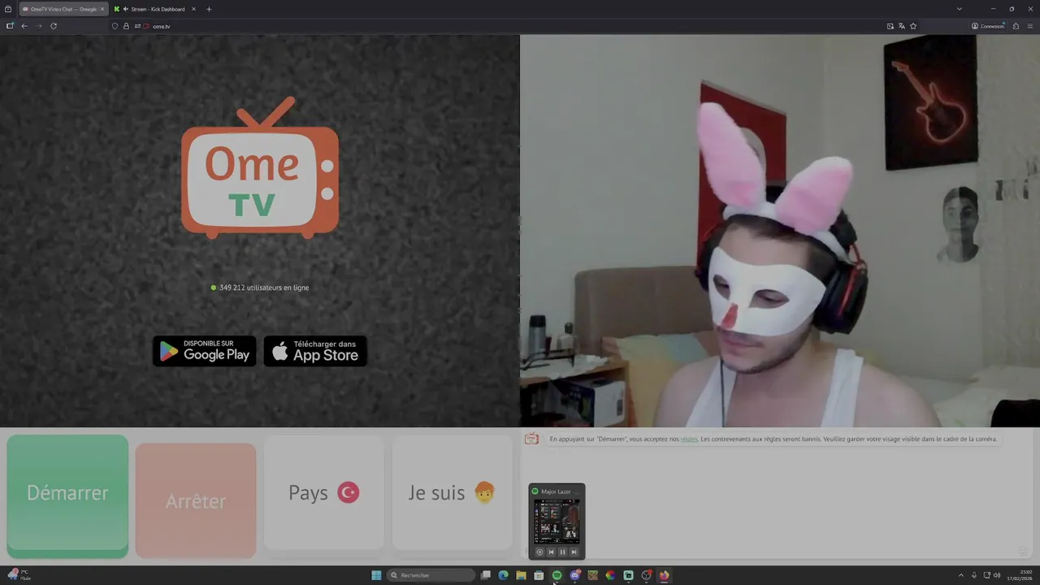Viewport: 1040px width, 585px height.
Task: Go back to the previous page
Action: pos(24,26)
